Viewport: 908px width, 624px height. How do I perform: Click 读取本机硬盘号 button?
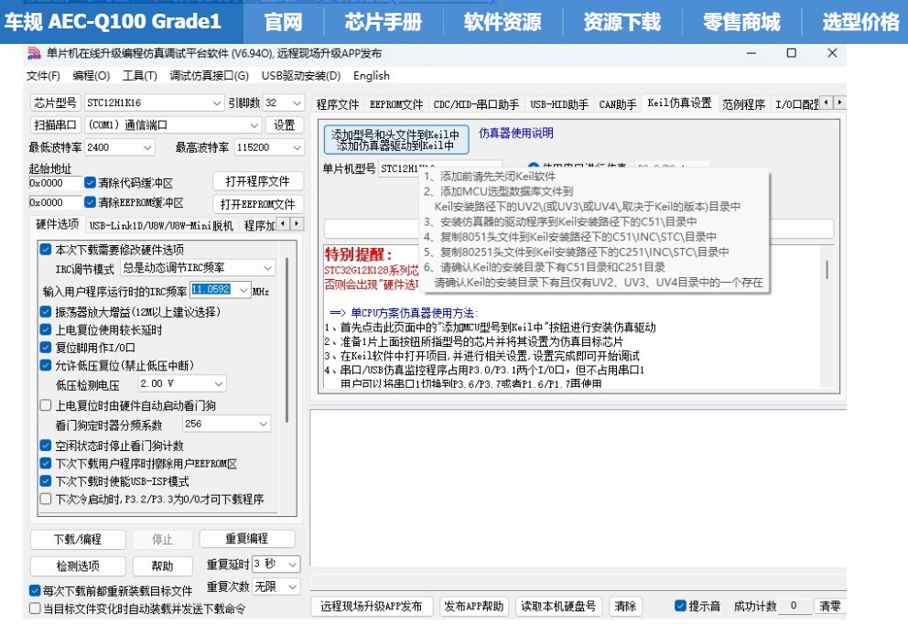coord(558,606)
